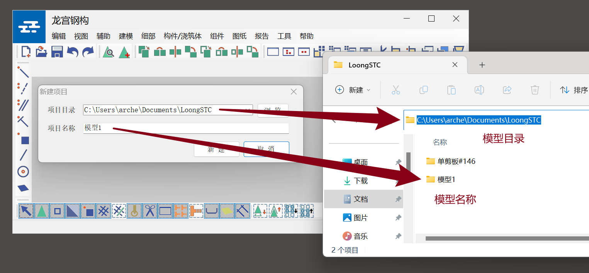Toggle the blue right-triangle filter
This screenshot has height=273, width=589.
click(73, 211)
